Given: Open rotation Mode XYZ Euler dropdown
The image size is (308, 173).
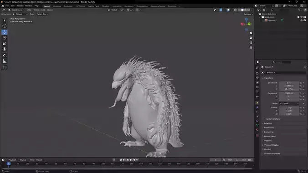Looking at the screenshot, I should pos(289,104).
